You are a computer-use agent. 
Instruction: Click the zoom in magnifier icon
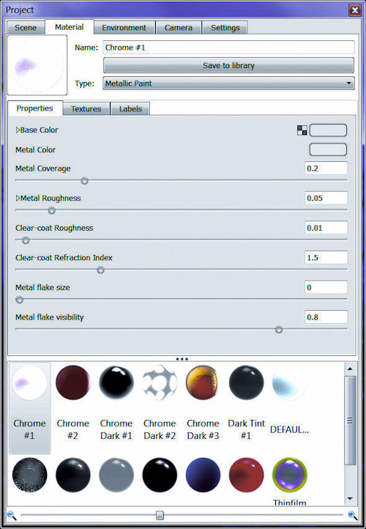(352, 515)
